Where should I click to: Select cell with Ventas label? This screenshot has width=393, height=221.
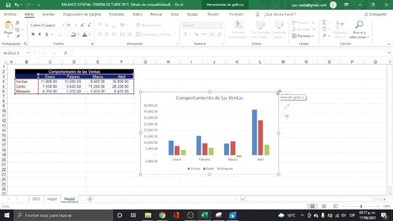click(26, 82)
